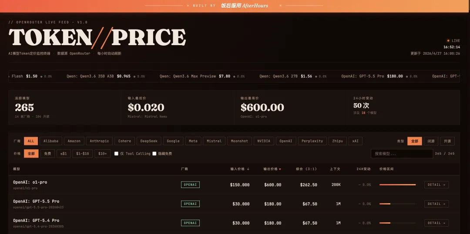Click the 饭后服用 AfterHours banner link
Image resolution: width=470 pixels, height=234 pixels.
point(244,6)
